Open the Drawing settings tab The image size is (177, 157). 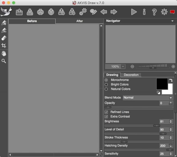[x=112, y=75]
